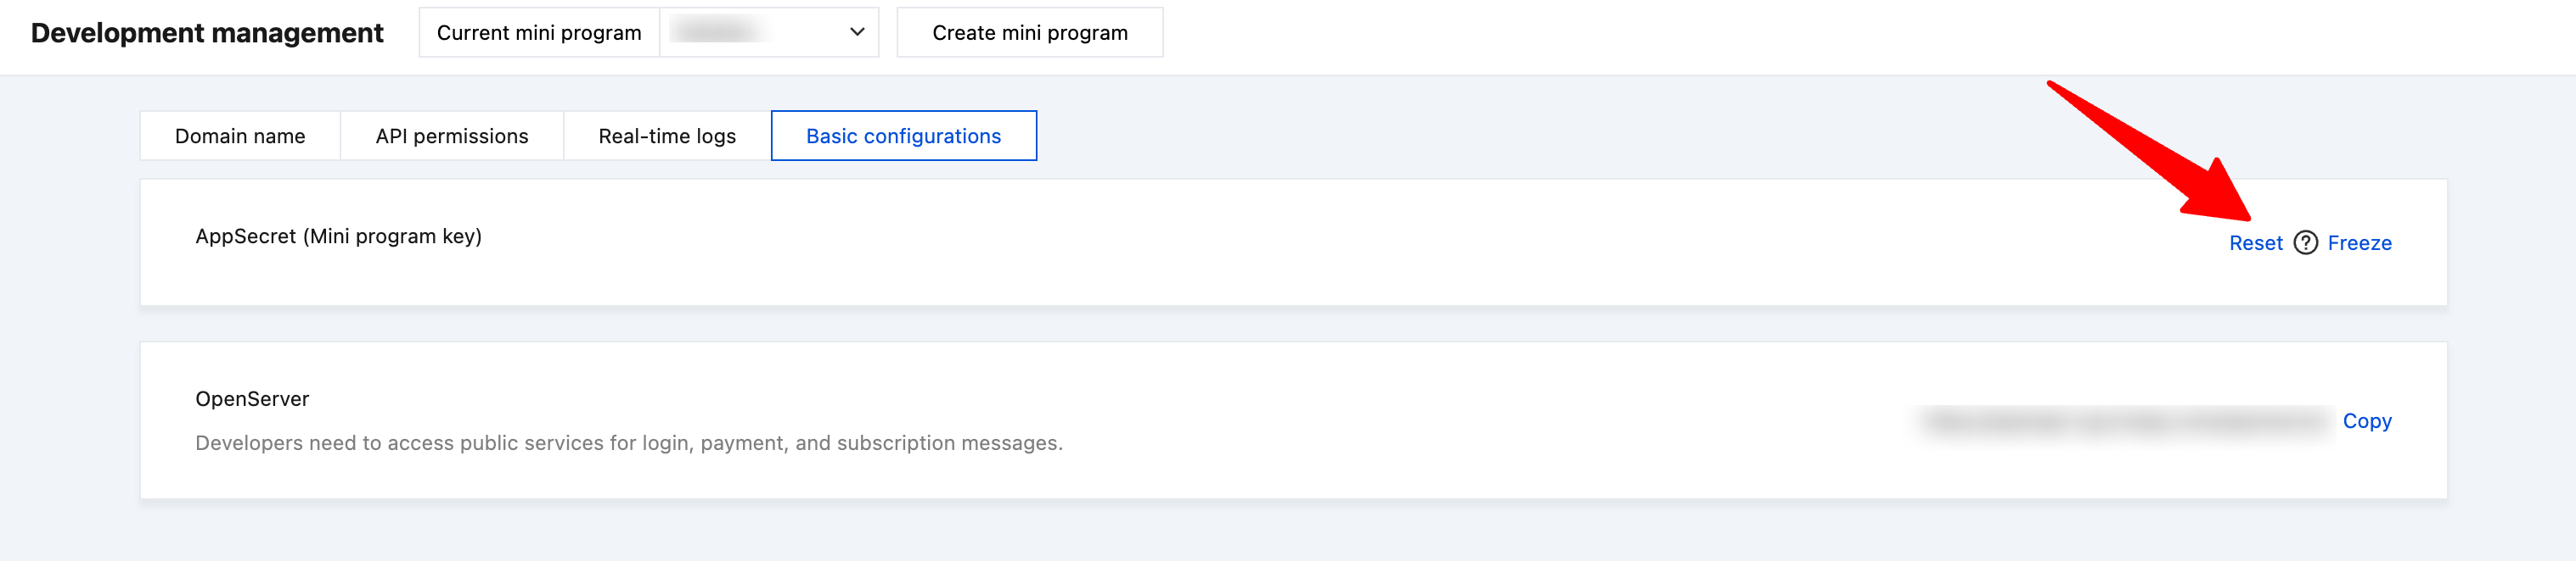Click the Current mini program label
Image resolution: width=2576 pixels, height=561 pixels.
(x=539, y=33)
